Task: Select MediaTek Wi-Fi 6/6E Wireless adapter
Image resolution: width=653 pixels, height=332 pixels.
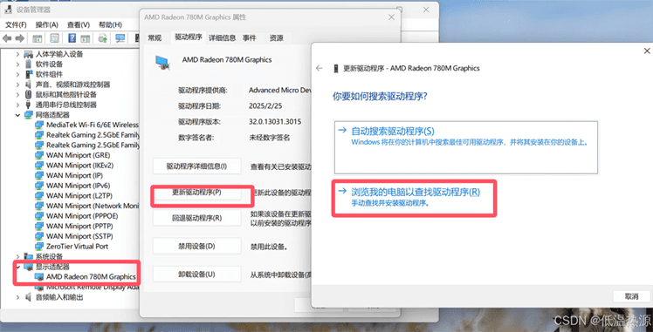Action: 93,125
